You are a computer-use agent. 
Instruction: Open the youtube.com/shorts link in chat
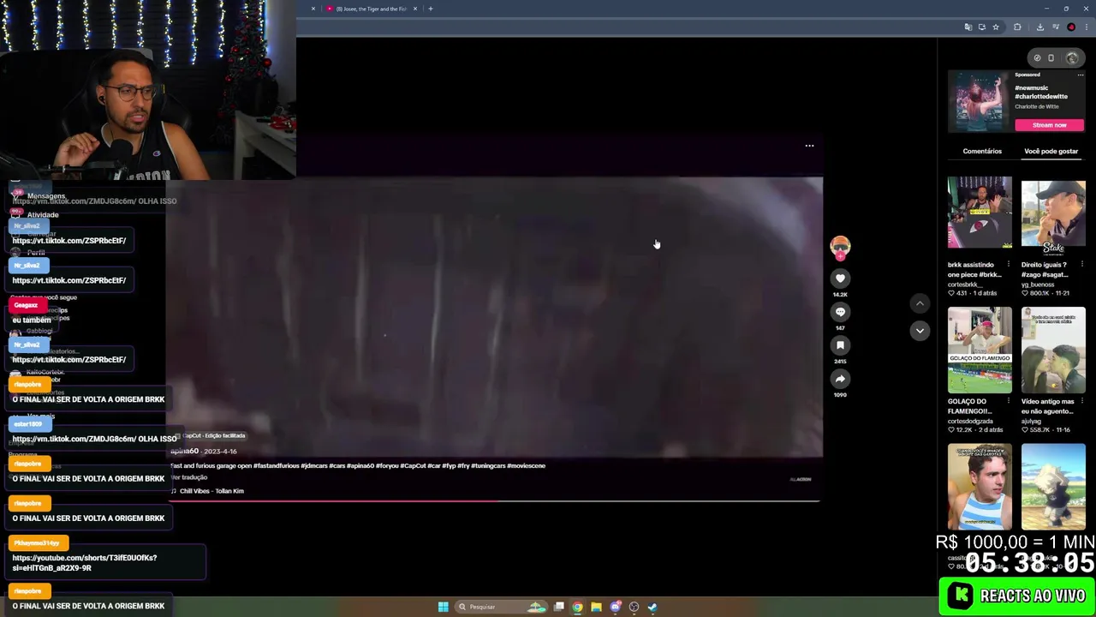click(x=85, y=563)
